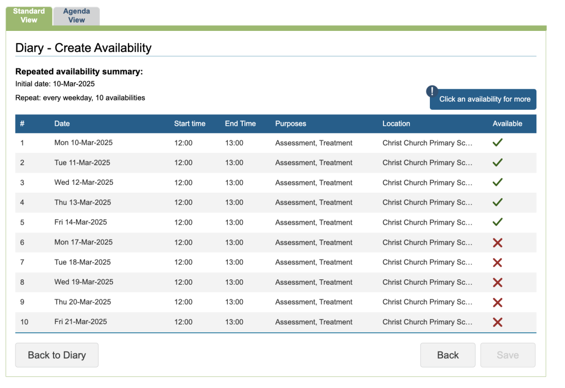Viewport: 565px width, 388px height.
Task: Click the Available column header
Action: (x=507, y=124)
